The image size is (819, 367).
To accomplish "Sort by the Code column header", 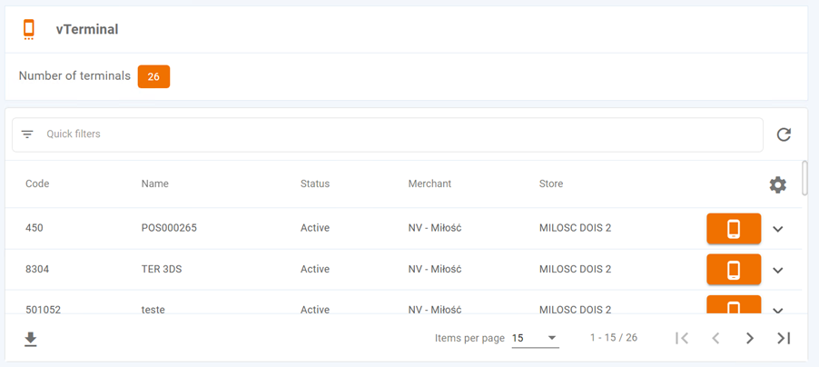I will (x=37, y=183).
